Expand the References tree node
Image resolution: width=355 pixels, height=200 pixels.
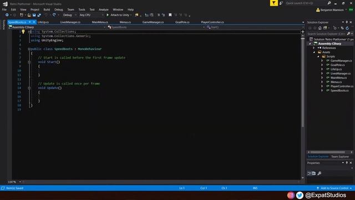point(314,48)
